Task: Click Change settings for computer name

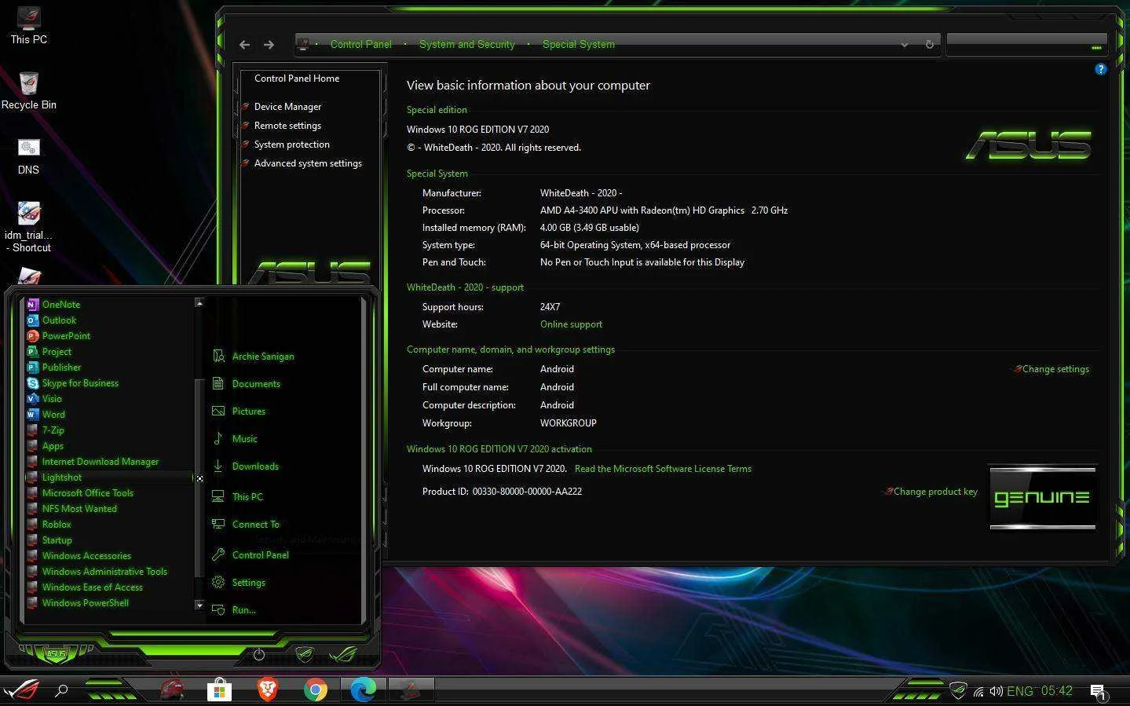Action: click(1055, 369)
